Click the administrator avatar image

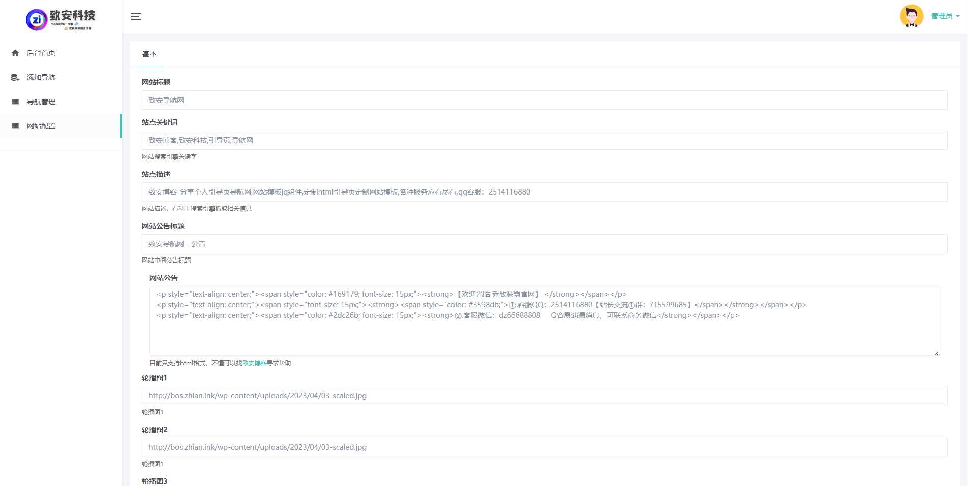point(911,16)
